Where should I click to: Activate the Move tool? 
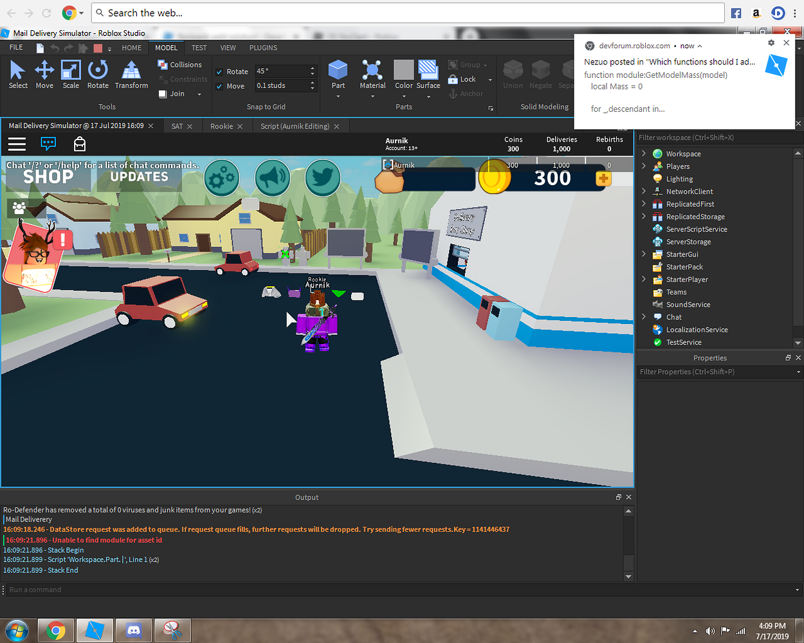point(44,75)
